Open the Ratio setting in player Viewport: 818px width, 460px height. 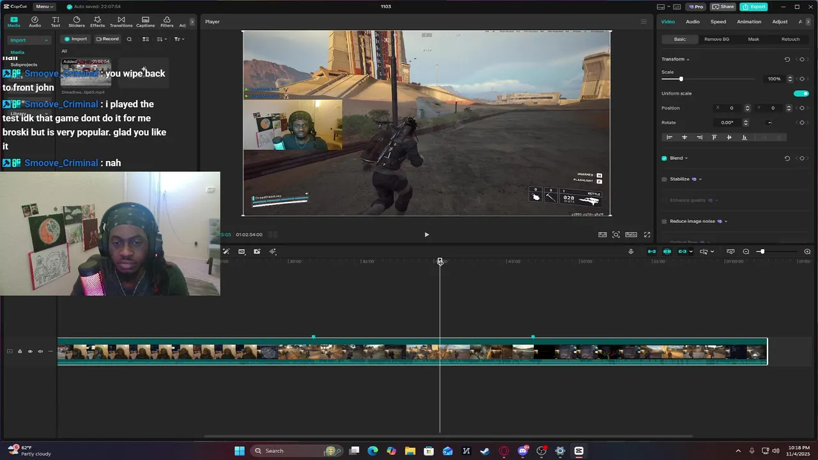click(631, 234)
